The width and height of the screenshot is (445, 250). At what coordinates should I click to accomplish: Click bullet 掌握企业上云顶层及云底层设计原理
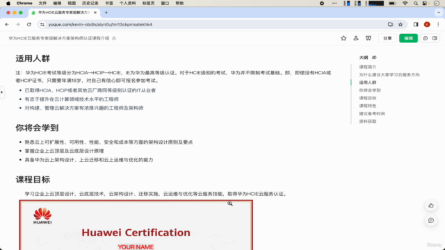point(64,151)
